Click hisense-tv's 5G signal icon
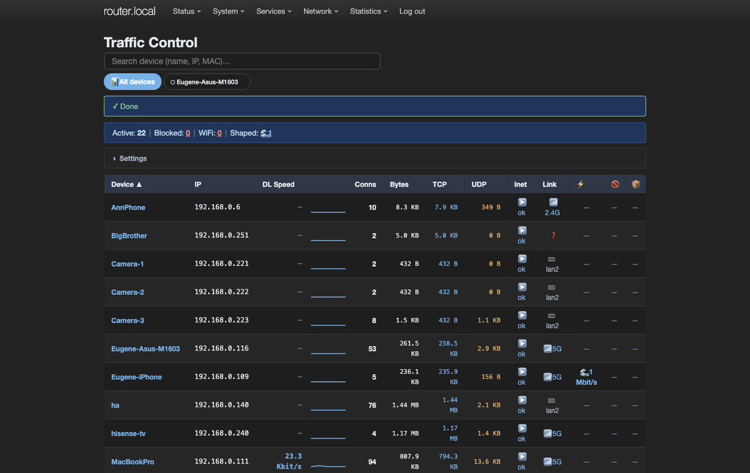 [547, 433]
